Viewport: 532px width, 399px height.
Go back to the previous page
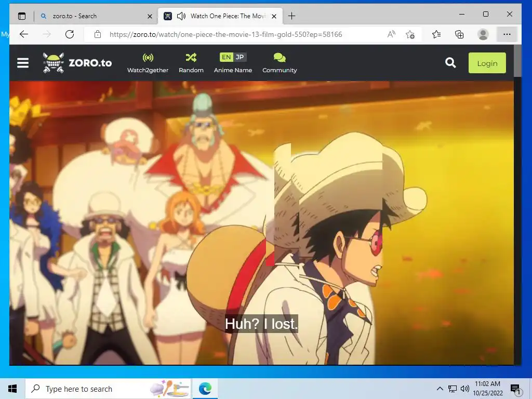click(24, 34)
